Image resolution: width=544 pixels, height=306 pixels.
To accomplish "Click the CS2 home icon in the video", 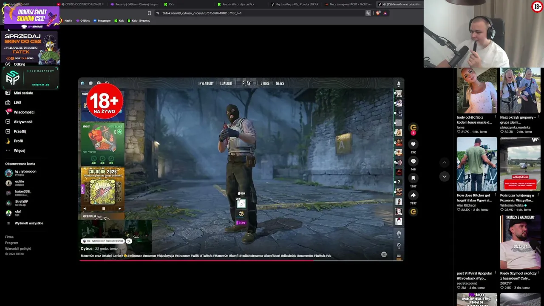I will [82, 83].
